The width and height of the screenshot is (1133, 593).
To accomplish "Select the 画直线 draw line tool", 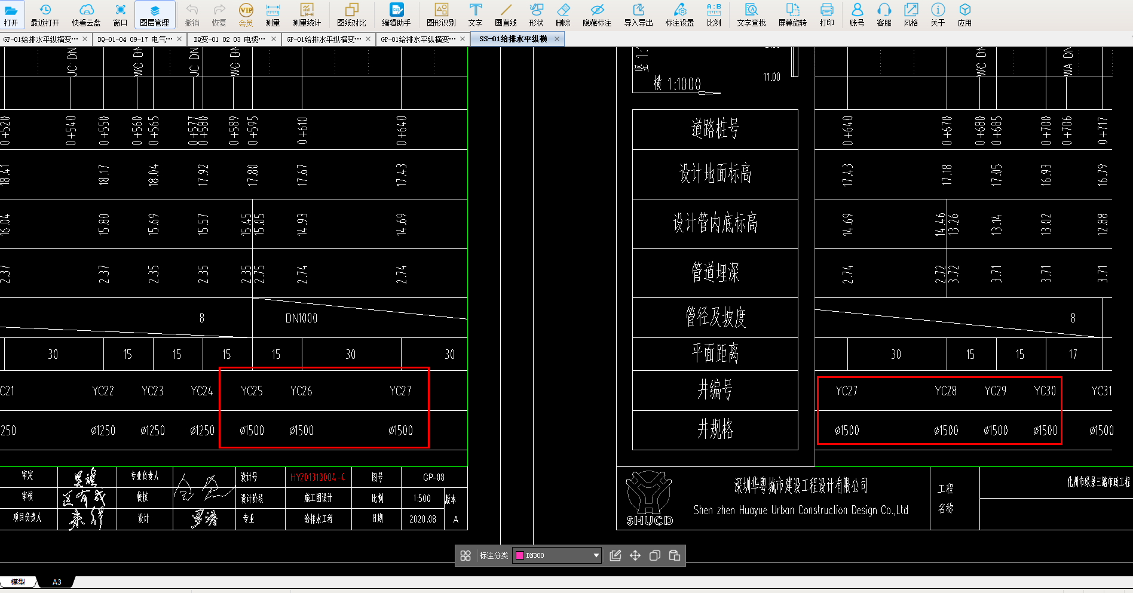I will 506,15.
